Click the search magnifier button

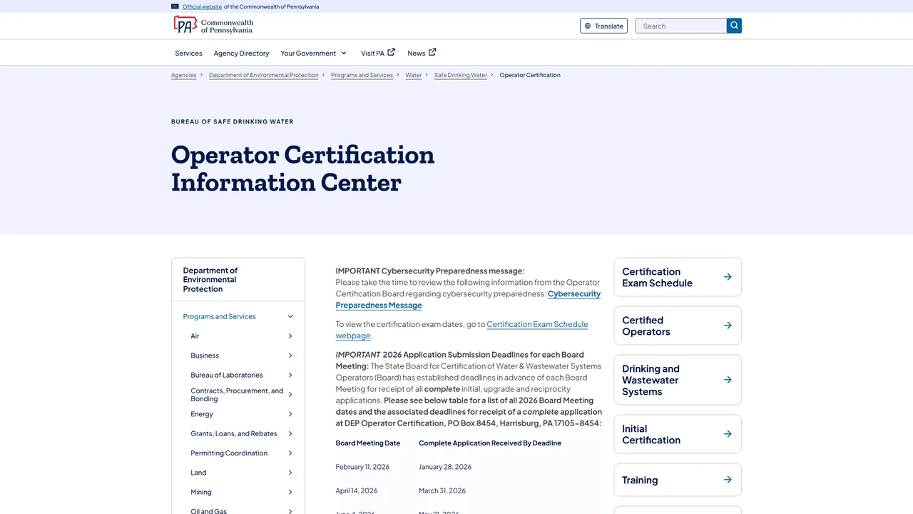point(734,26)
